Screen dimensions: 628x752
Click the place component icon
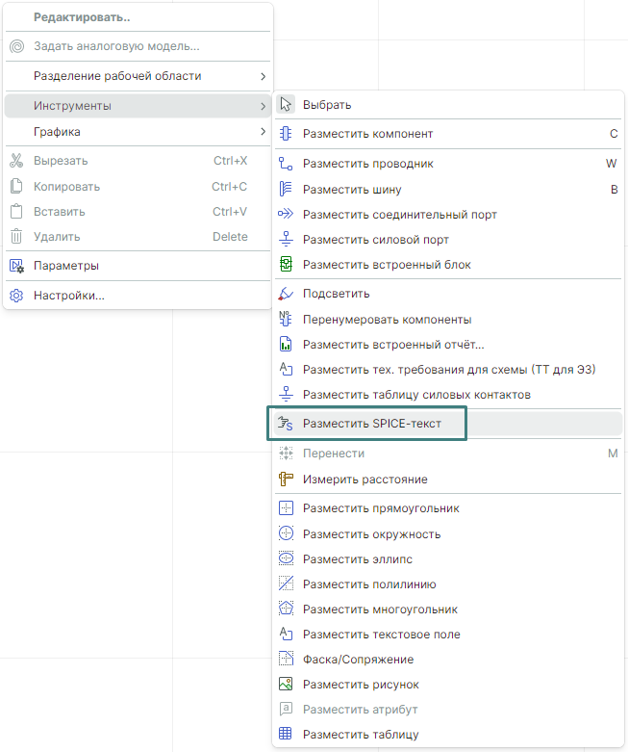[286, 134]
